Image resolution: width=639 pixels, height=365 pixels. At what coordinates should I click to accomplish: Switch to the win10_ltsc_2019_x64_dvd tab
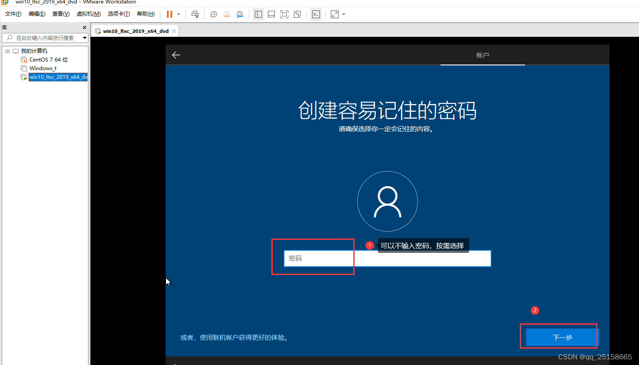(135, 31)
